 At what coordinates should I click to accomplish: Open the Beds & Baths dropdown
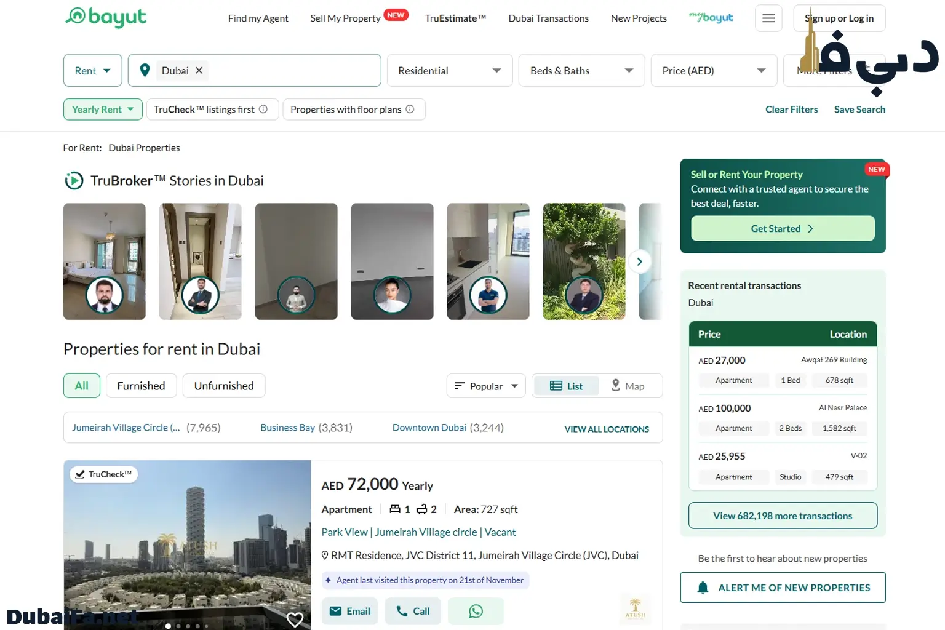click(x=581, y=71)
